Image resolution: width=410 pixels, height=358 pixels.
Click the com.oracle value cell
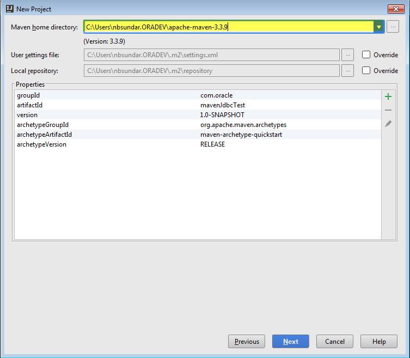pyautogui.click(x=217, y=95)
